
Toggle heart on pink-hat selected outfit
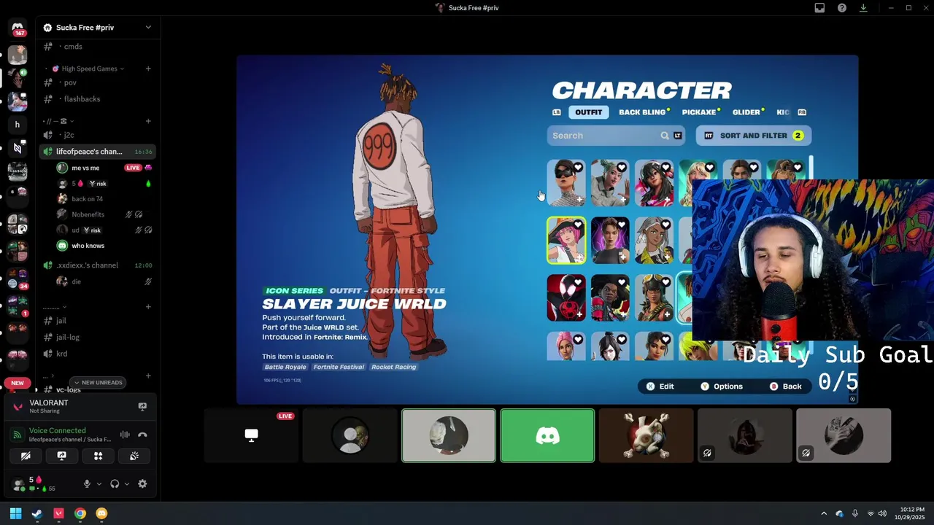(578, 225)
